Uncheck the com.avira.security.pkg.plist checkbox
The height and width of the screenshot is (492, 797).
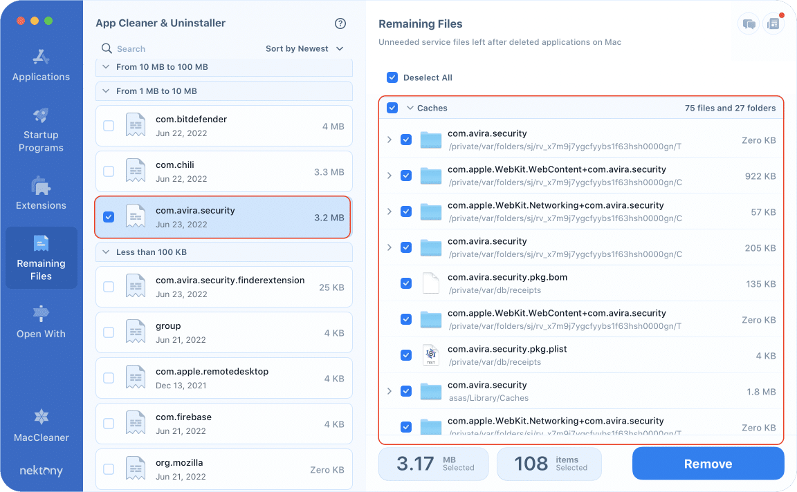(406, 355)
